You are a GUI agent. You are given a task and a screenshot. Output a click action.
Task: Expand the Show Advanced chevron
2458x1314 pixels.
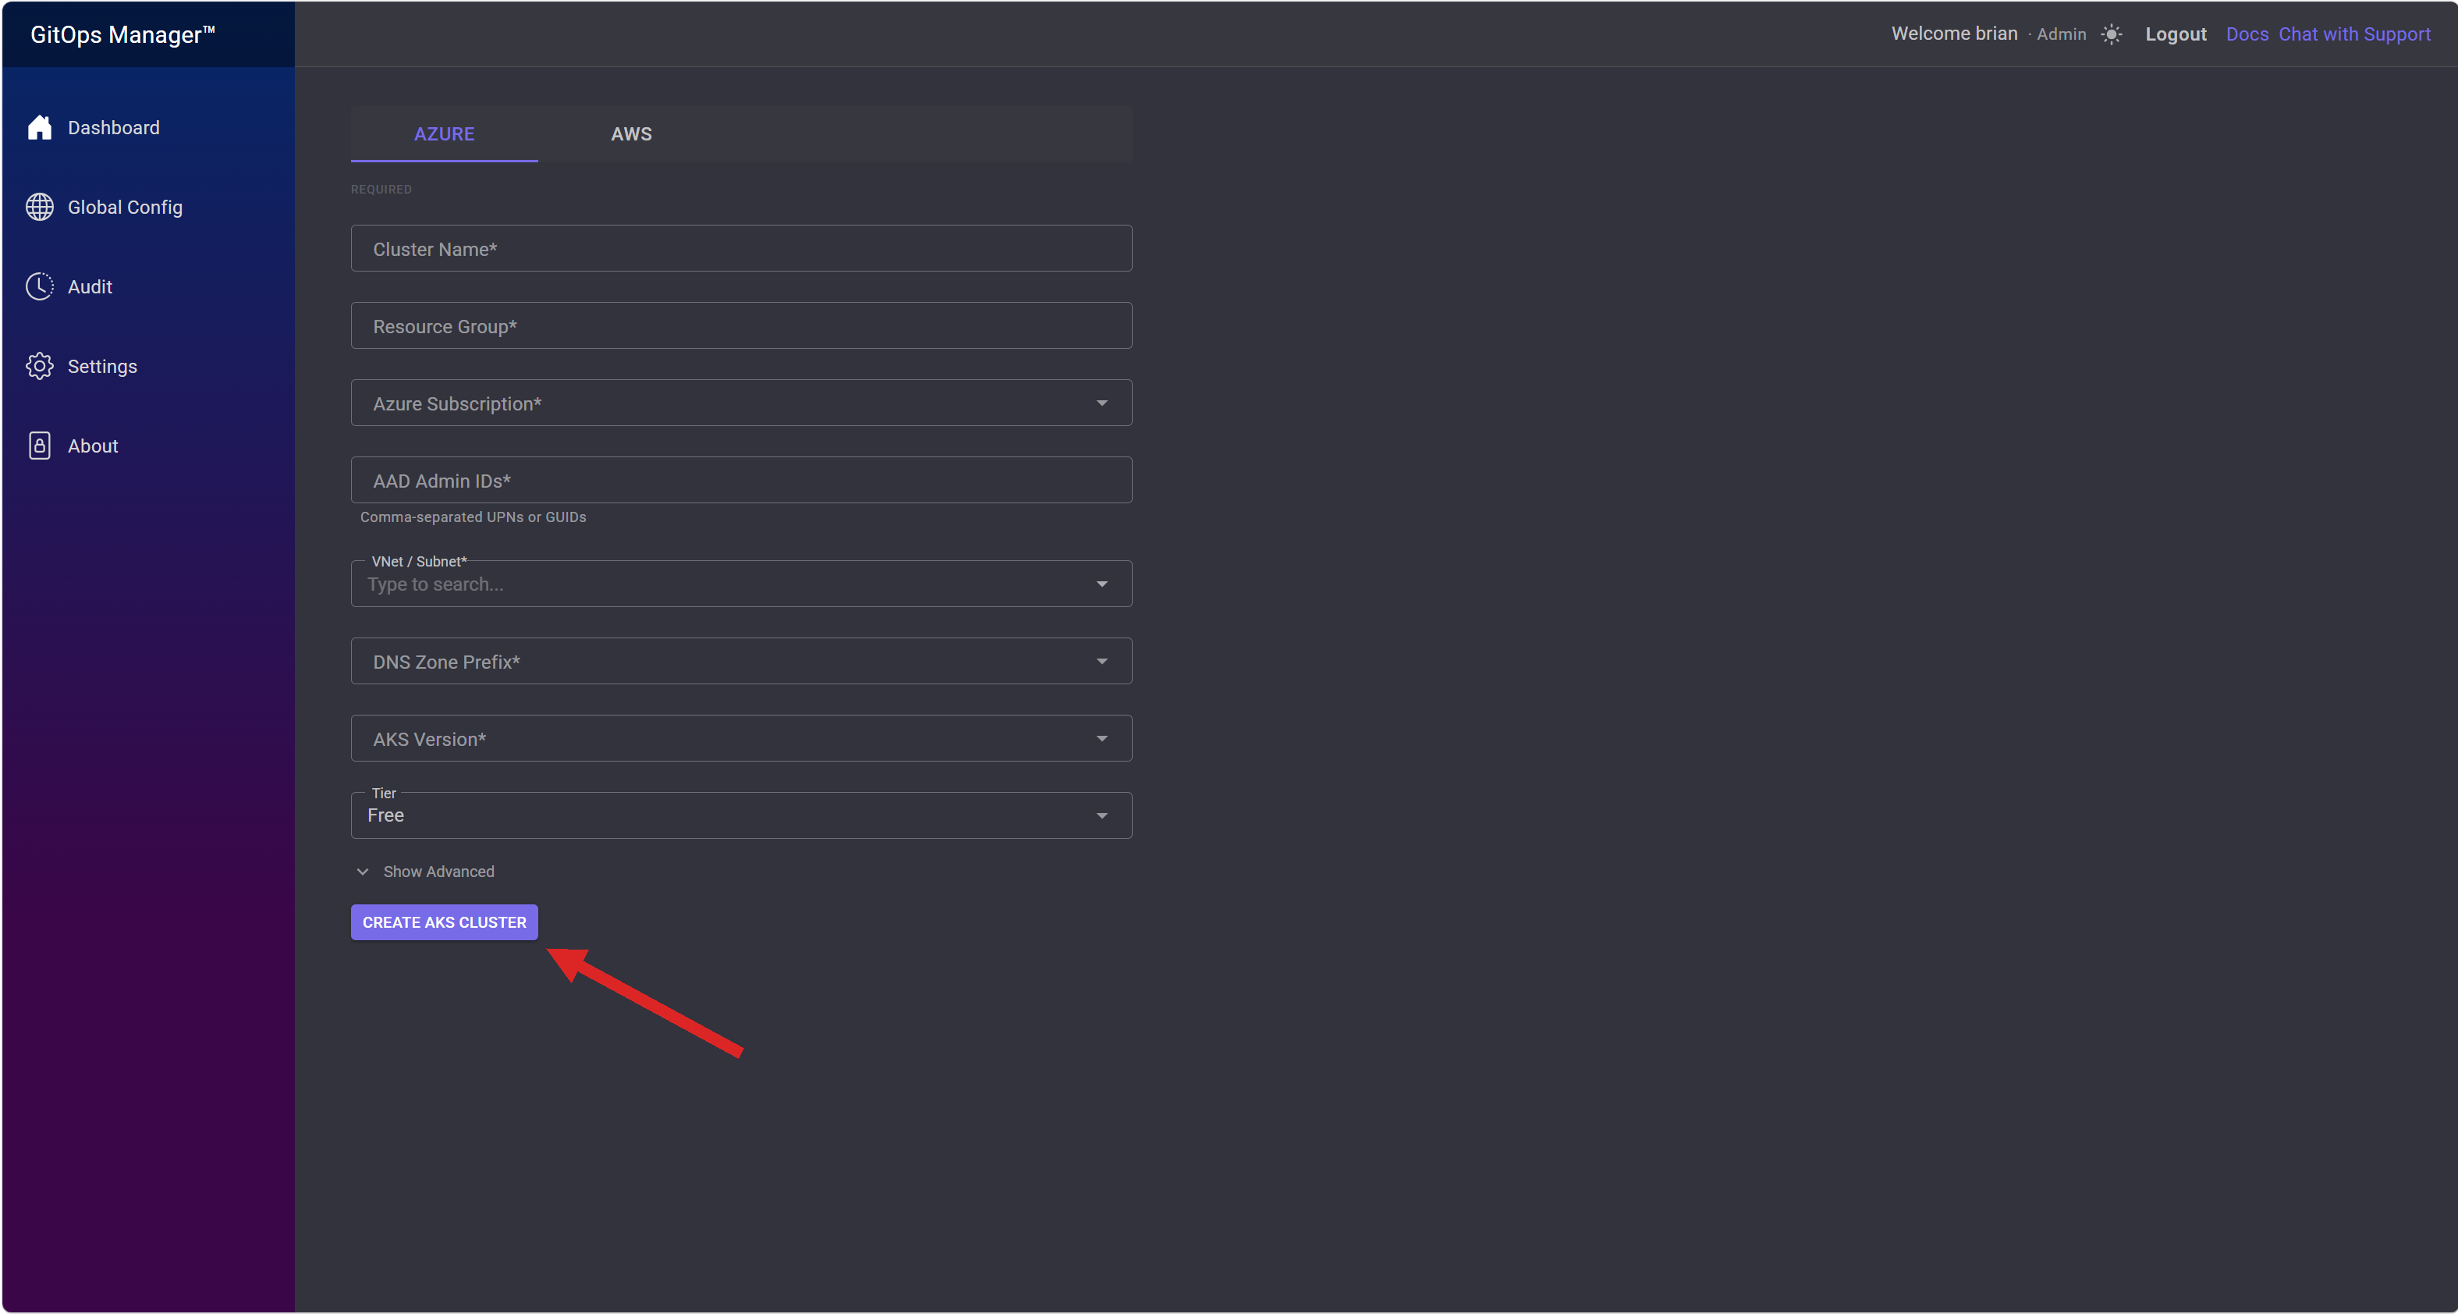click(363, 872)
